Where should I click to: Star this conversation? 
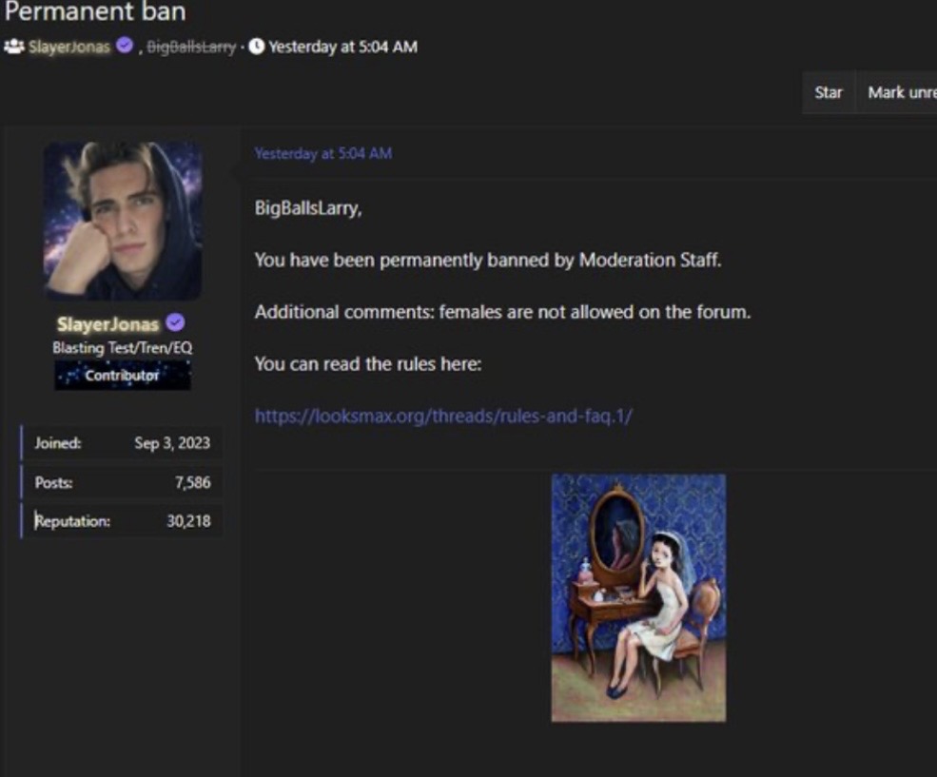pyautogui.click(x=829, y=92)
